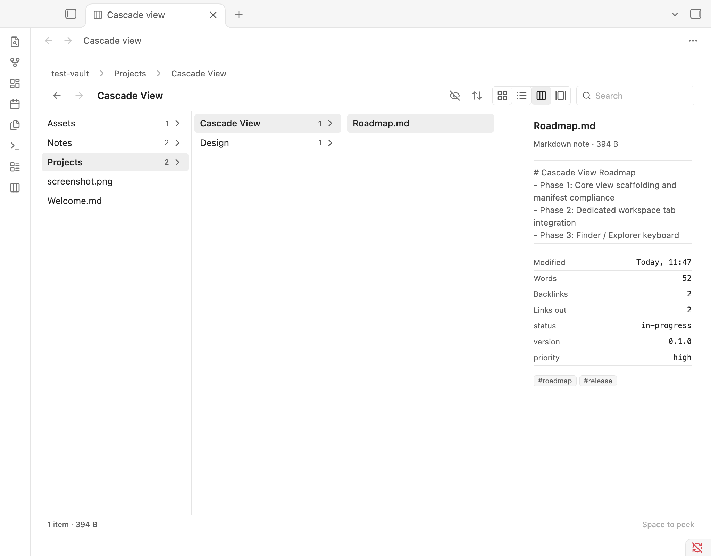The width and height of the screenshot is (711, 556).
Task: Click the checklist ribbon icon
Action: click(15, 167)
